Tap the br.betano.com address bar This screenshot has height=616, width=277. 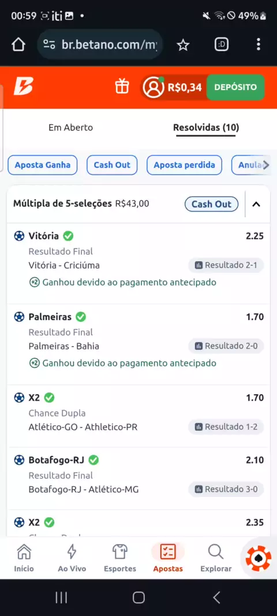coord(100,45)
